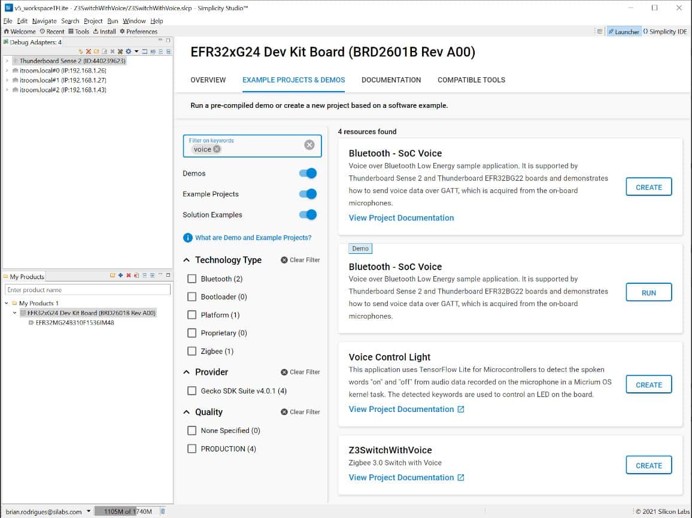Check the Platform (1) checkbox
692x518 pixels.
pyautogui.click(x=192, y=315)
